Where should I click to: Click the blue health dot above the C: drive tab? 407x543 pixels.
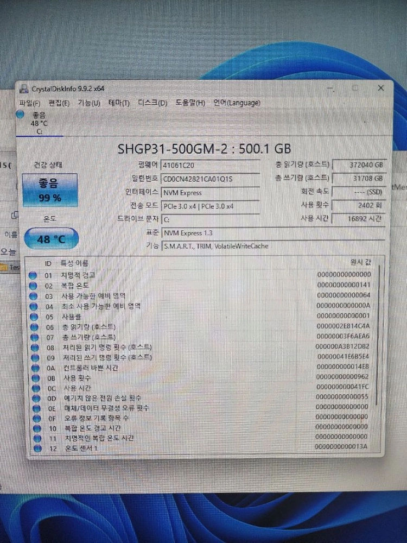21,114
